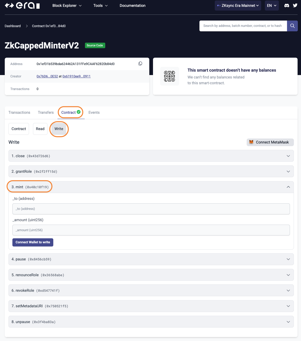Open the EN language selector
The height and width of the screenshot is (341, 301).
(x=271, y=6)
